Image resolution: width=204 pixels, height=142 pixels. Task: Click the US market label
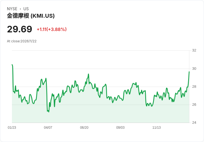tap(26, 9)
